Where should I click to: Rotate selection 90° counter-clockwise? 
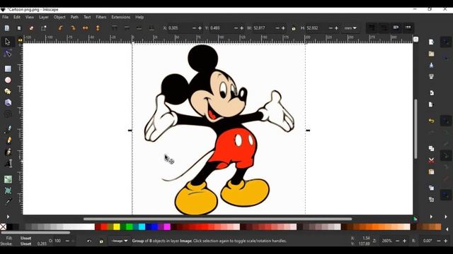60,28
